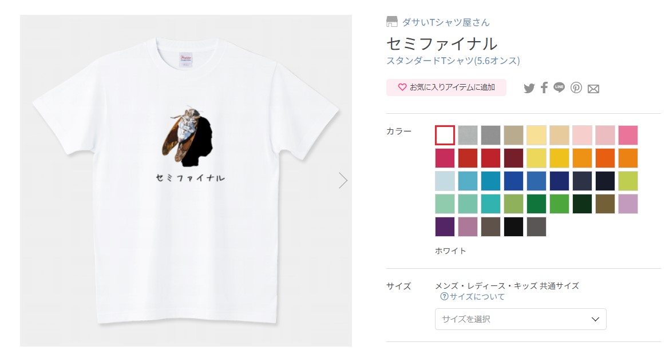
Task: Select the orange color swatch
Action: 582,158
